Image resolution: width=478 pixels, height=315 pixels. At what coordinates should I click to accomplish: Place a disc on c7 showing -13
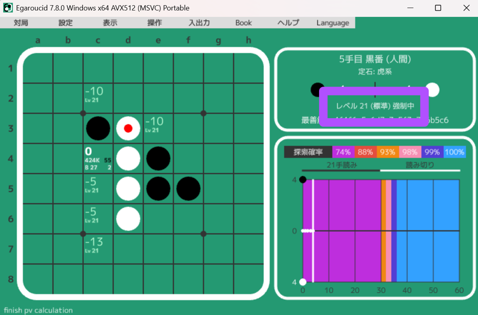pos(98,249)
